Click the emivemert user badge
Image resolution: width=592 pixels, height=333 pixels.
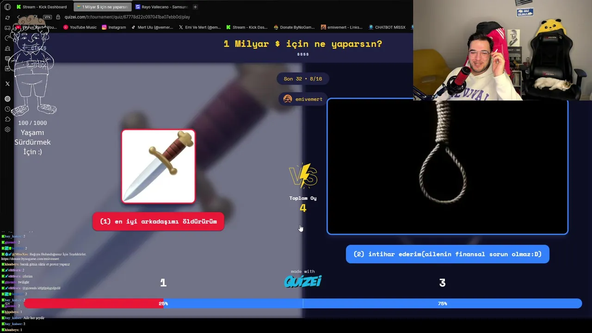point(303,99)
